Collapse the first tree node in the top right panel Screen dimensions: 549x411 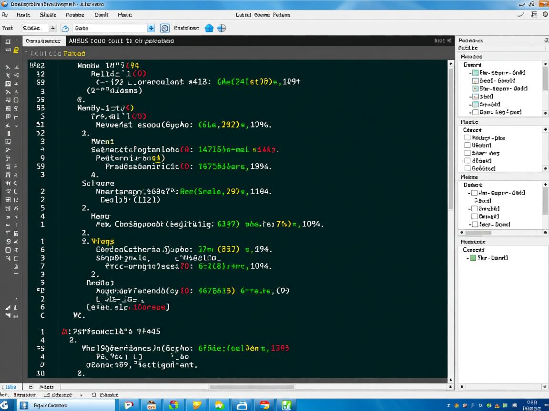click(470, 73)
